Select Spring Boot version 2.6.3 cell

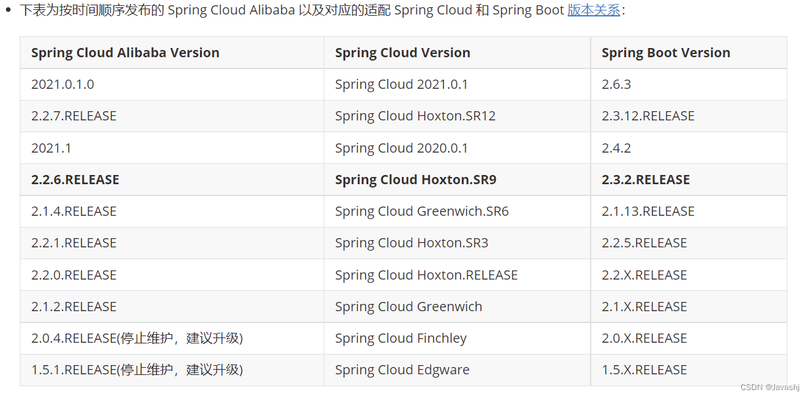[689, 84]
